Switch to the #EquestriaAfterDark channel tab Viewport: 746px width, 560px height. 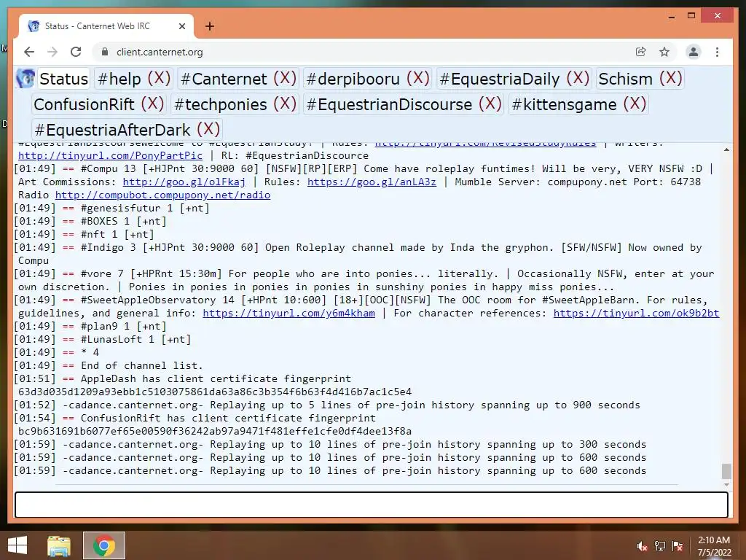pyautogui.click(x=112, y=130)
